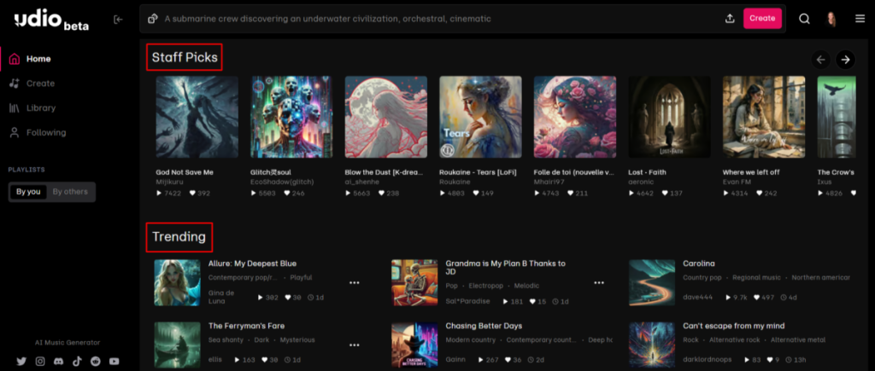
Task: Click artist name Sal*Paradise
Action: point(467,301)
